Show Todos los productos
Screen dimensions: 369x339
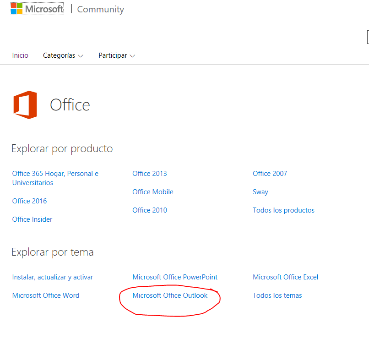283,210
